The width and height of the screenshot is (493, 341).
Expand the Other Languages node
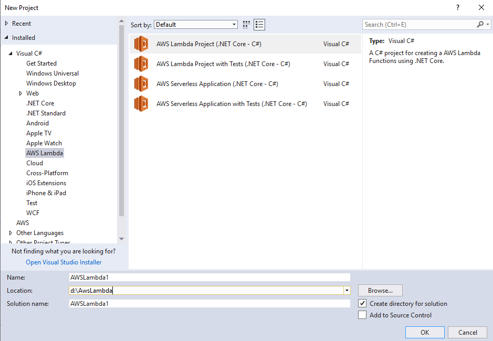pyautogui.click(x=11, y=233)
